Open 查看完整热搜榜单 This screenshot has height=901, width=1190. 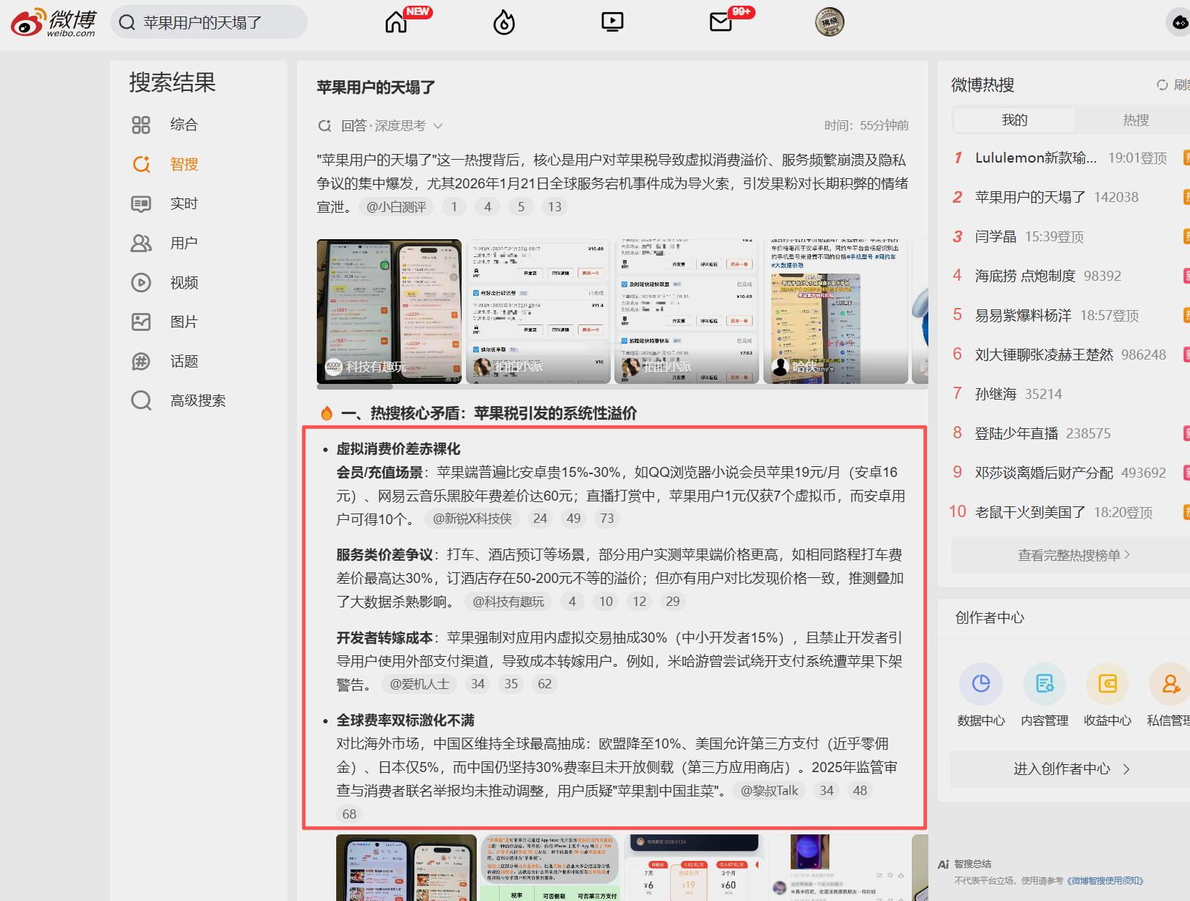[x=1066, y=555]
